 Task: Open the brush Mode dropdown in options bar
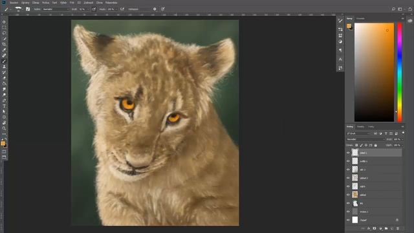coord(56,9)
